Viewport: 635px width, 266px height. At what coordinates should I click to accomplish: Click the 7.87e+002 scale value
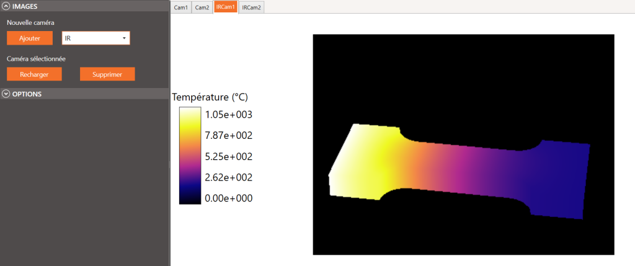point(229,136)
